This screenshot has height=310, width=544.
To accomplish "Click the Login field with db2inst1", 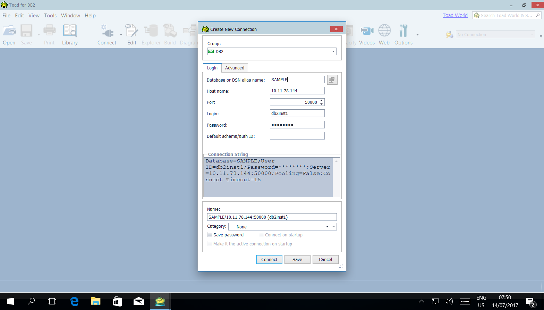I will pyautogui.click(x=297, y=113).
